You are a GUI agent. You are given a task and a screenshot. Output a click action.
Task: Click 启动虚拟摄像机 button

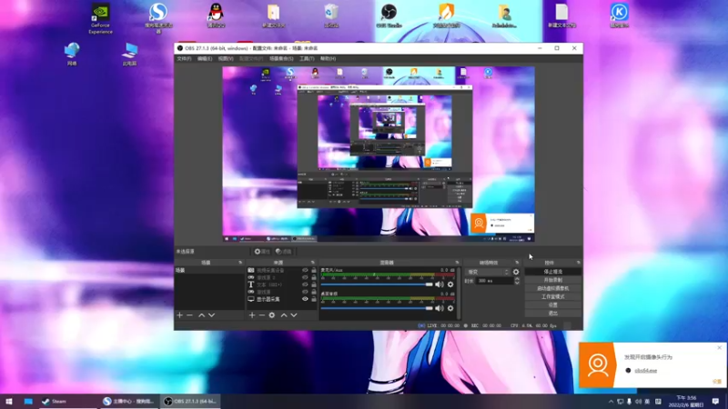click(553, 288)
